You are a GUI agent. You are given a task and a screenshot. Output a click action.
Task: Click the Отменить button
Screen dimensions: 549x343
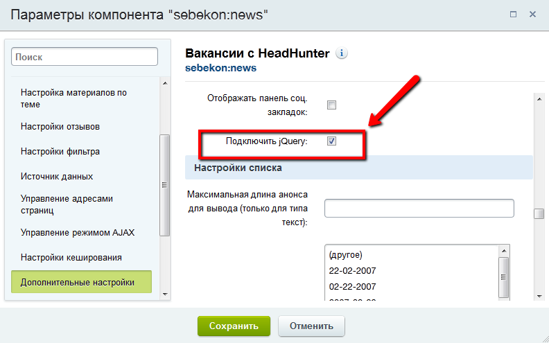coord(311,326)
